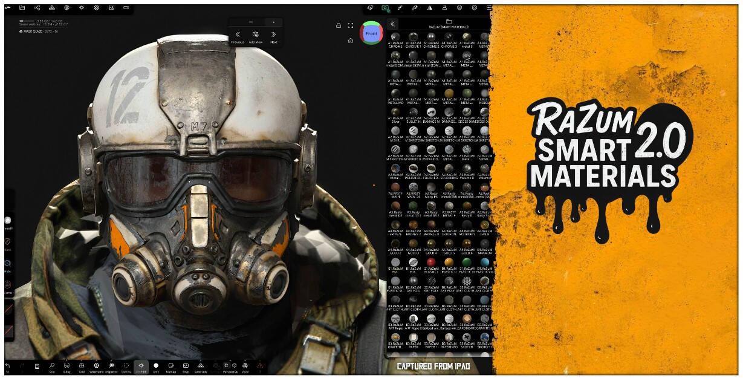Open the Lighting sun icon in top bar
743x381 pixels.
click(x=82, y=8)
